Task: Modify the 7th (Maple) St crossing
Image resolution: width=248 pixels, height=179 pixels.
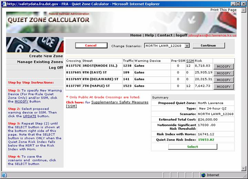Action: tap(224, 87)
